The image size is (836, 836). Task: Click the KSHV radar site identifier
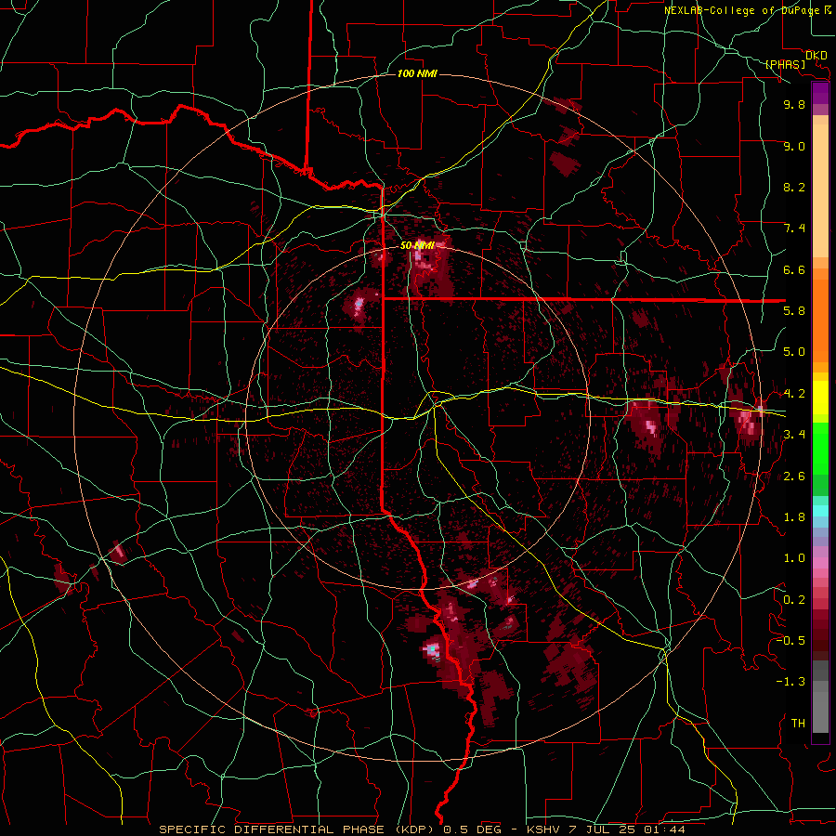(543, 829)
